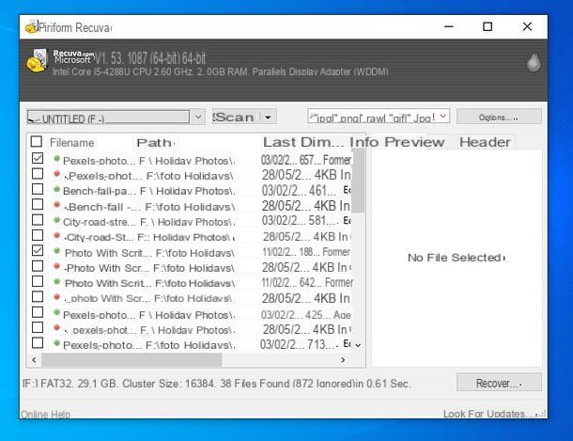Minimize the Piriform Recuva window
The width and height of the screenshot is (573, 441).
click(x=449, y=26)
